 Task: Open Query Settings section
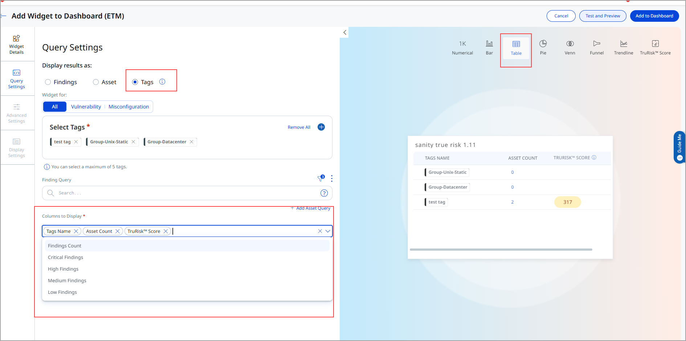(17, 79)
